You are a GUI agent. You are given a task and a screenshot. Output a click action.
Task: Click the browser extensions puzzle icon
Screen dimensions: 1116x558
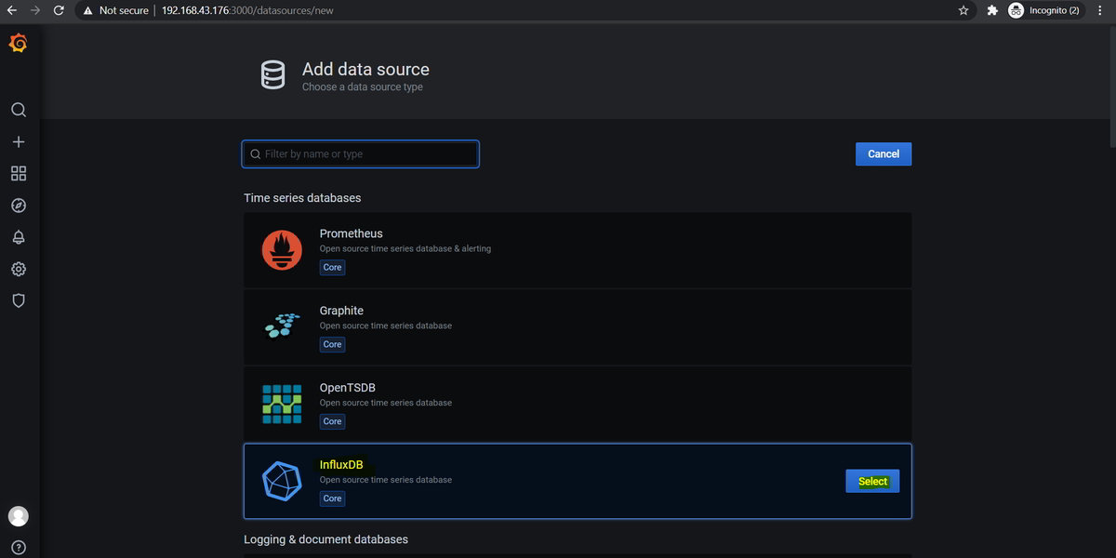tap(991, 10)
